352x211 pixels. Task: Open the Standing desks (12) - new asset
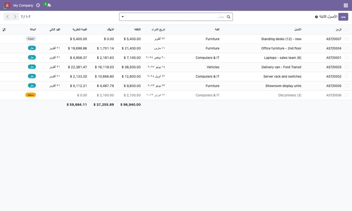tap(281, 39)
